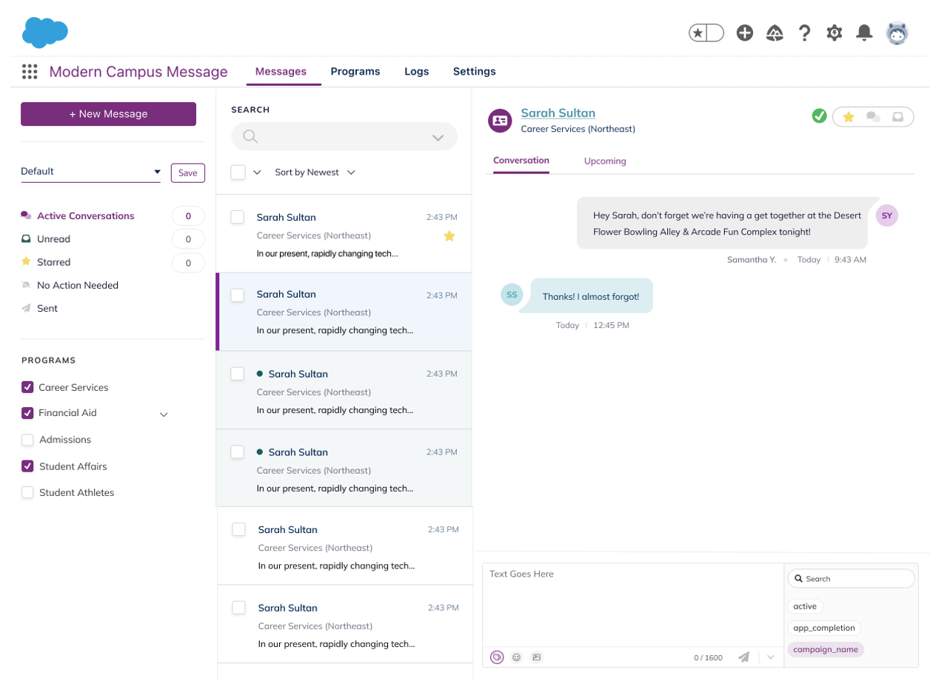Uncheck the Career Services program
The width and height of the screenshot is (933, 684).
[27, 387]
